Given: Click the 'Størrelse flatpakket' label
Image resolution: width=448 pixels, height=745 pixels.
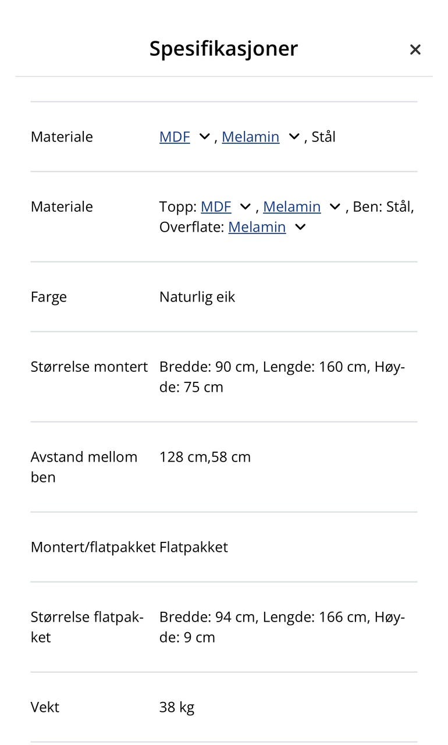Looking at the screenshot, I should pos(87,627).
